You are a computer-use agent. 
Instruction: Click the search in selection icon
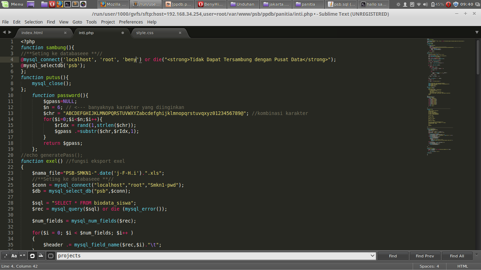click(x=41, y=256)
